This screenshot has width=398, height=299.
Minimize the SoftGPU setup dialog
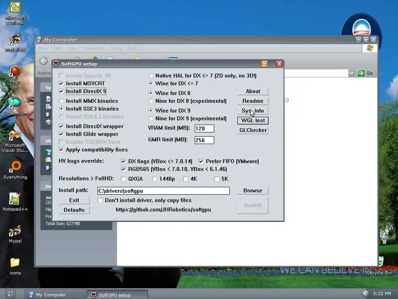click(x=264, y=63)
